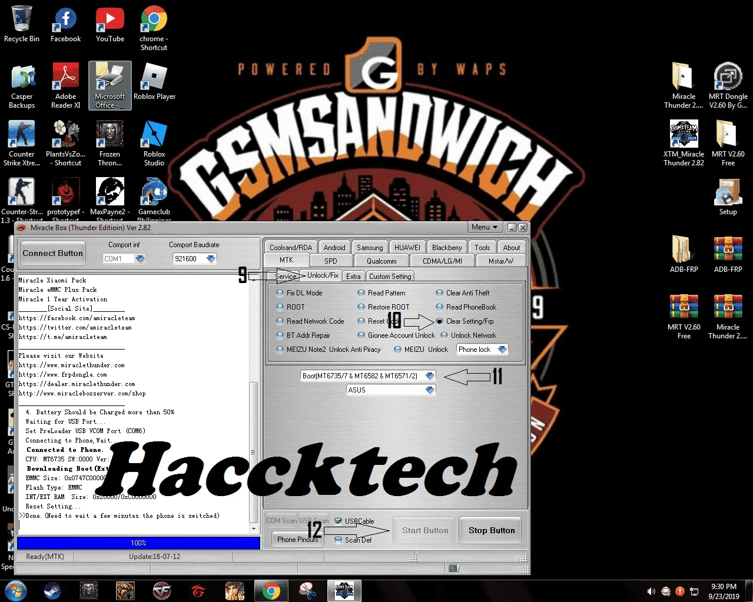The width and height of the screenshot is (753, 602).
Task: Expand the Phone lock dropdown
Action: point(502,349)
